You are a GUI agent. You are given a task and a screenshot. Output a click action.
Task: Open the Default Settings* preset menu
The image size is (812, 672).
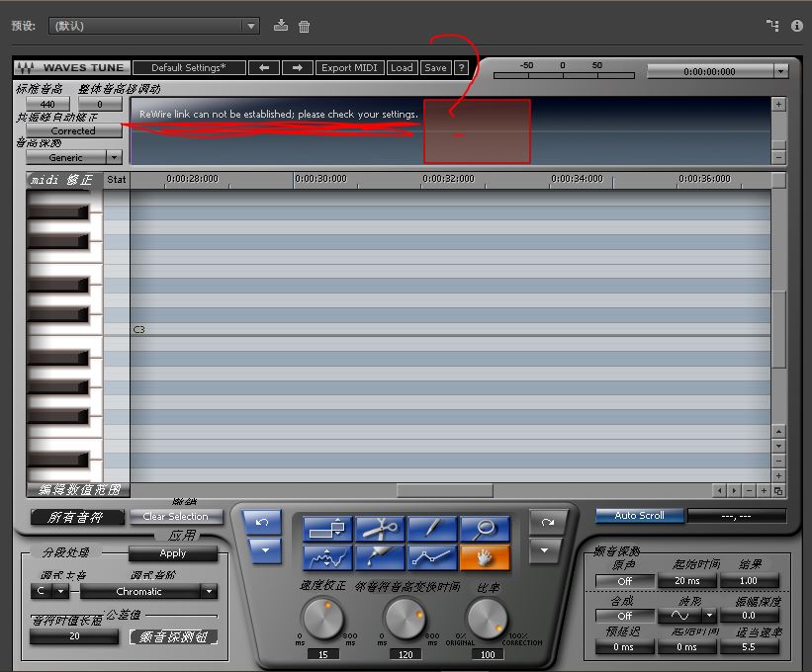189,68
